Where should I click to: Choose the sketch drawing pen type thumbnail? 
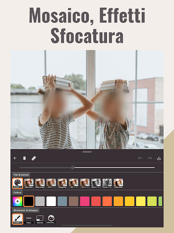[107, 183]
